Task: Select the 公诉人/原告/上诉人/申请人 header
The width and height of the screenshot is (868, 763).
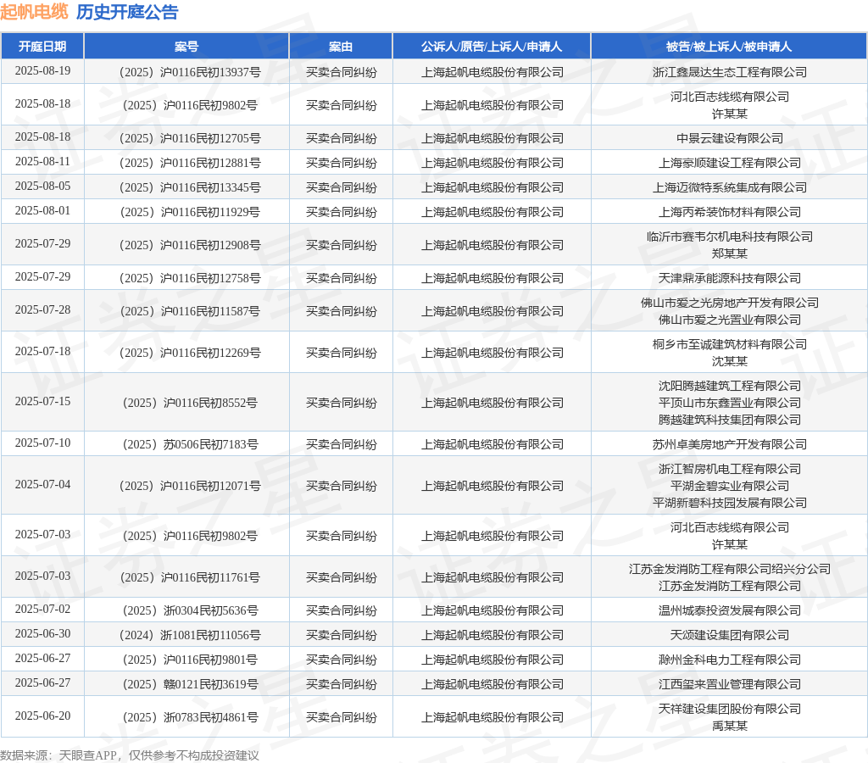Action: [x=492, y=47]
